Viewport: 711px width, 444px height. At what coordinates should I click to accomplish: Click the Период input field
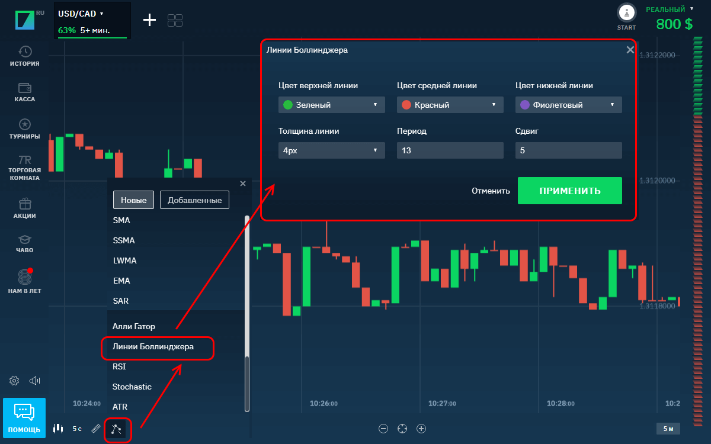(x=450, y=150)
